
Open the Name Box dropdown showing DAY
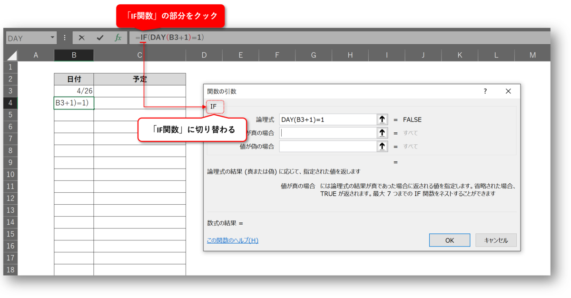(53, 37)
